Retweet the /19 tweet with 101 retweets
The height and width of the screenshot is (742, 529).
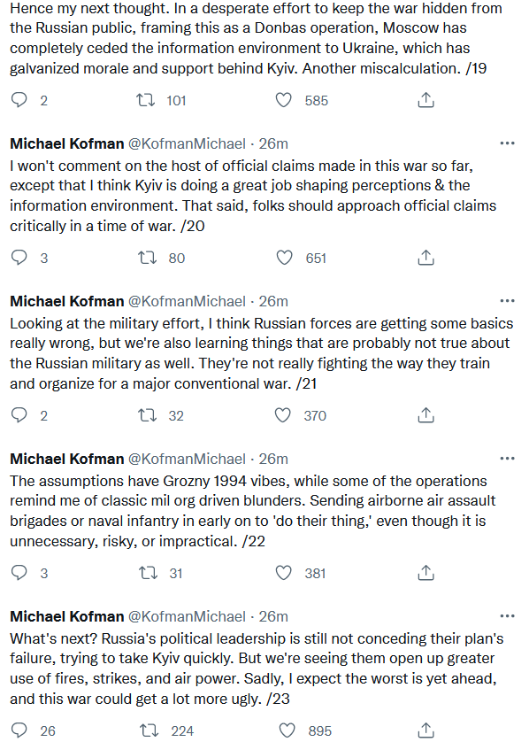[146, 100]
